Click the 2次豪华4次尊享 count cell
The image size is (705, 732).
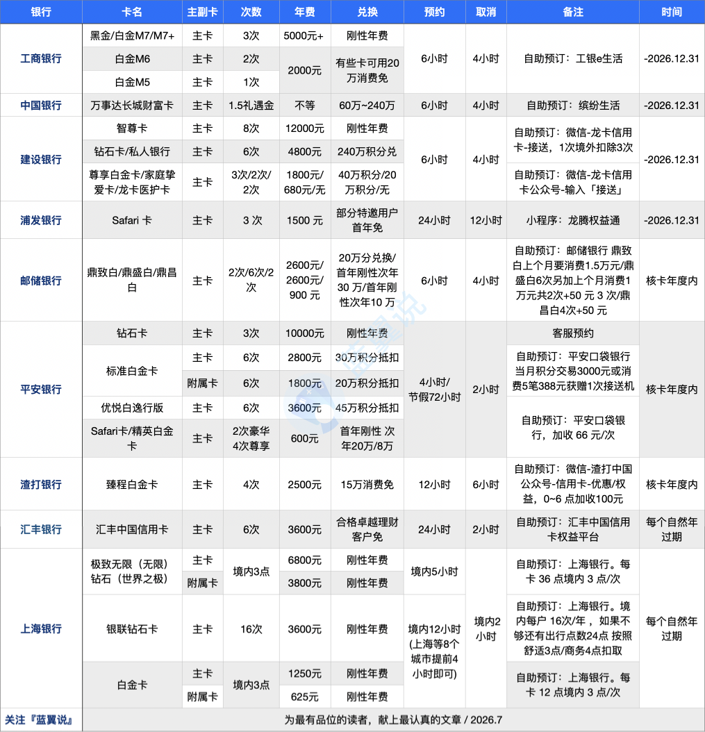pos(251,438)
